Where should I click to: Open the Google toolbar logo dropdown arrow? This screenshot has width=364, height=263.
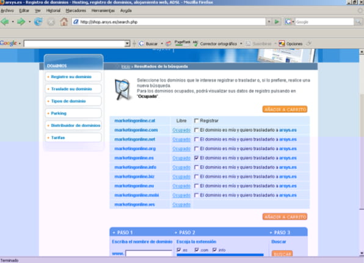20,43
